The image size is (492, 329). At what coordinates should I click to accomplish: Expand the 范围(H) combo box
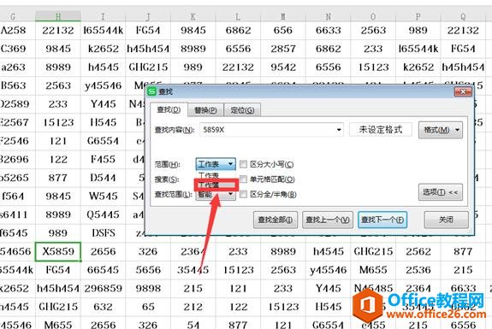[216, 164]
